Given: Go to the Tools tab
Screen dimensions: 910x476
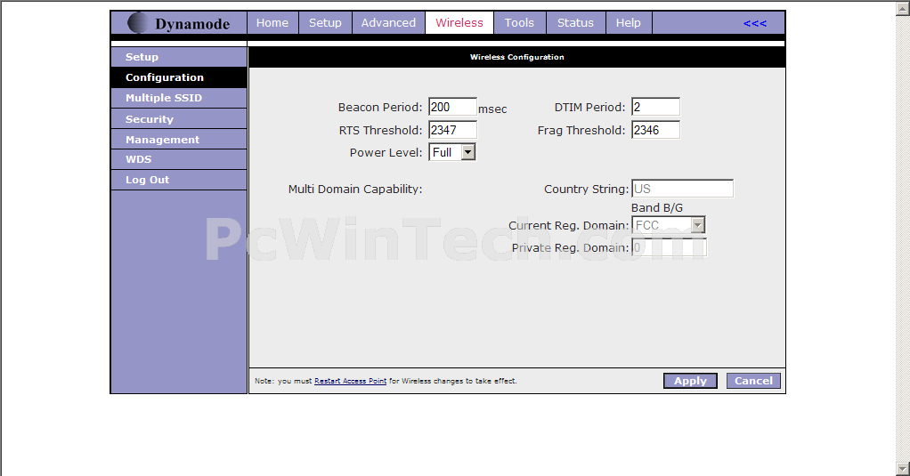Looking at the screenshot, I should coord(519,22).
